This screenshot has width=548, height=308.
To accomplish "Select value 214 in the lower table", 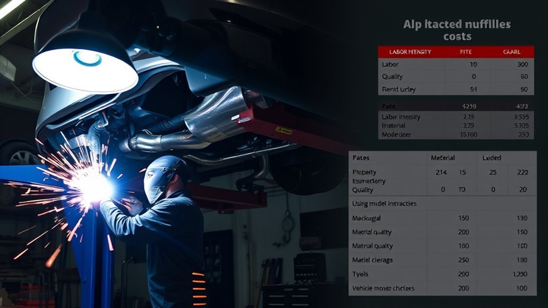I will pyautogui.click(x=441, y=172).
